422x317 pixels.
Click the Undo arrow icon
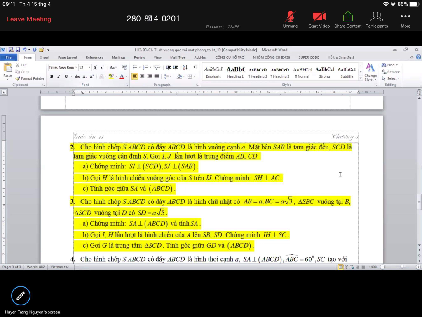pos(24,50)
